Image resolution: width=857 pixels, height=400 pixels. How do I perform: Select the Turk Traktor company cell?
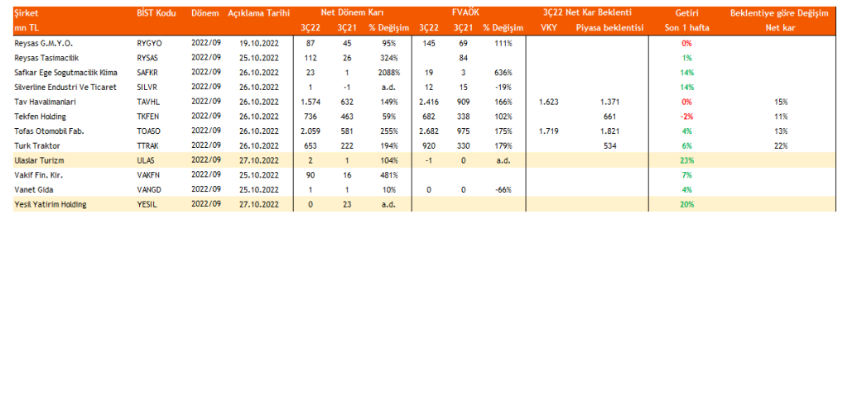[37, 145]
